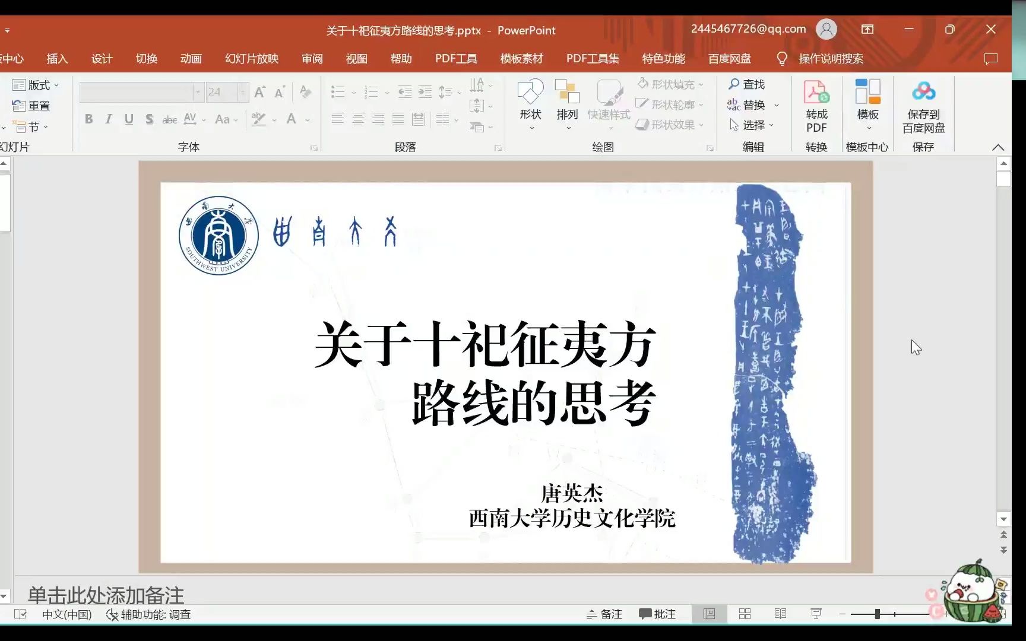
Task: Click the user account avatar icon
Action: click(x=826, y=29)
